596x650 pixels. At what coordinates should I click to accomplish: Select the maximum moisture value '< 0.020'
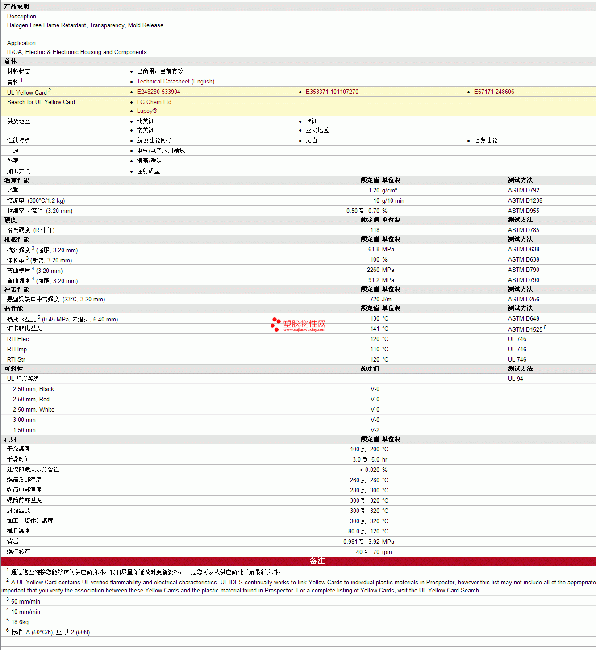[x=370, y=470]
